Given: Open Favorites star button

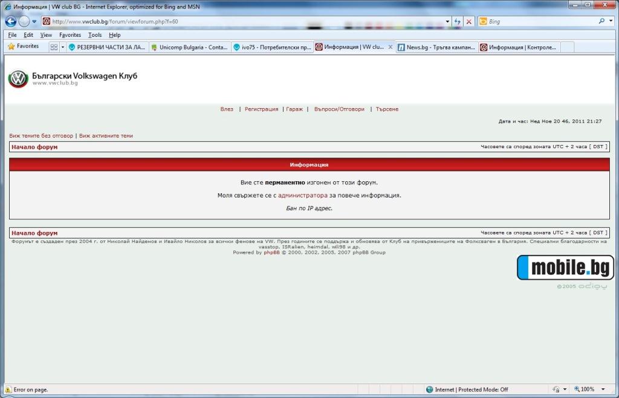Looking at the screenshot, I should tap(23, 47).
